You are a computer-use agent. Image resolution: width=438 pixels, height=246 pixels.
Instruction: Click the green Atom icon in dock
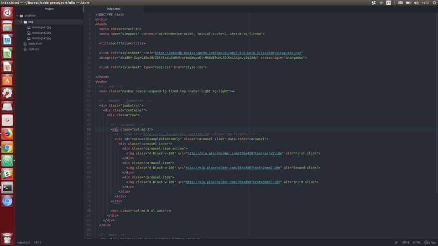[7, 161]
